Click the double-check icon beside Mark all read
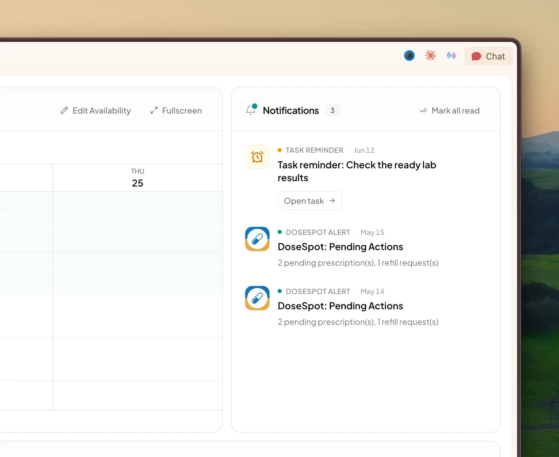 [x=423, y=111]
